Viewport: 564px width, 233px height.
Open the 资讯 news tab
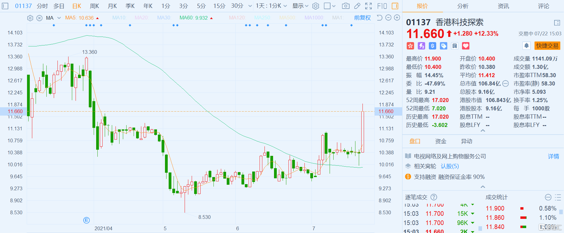point(503,6)
